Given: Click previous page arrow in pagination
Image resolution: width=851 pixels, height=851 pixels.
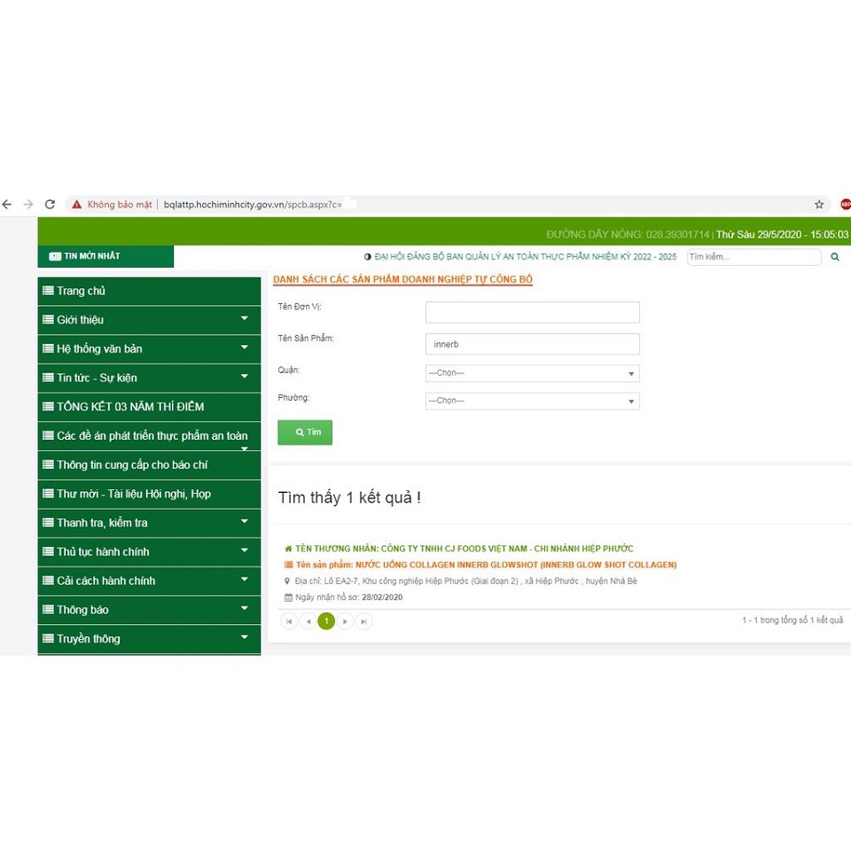Looking at the screenshot, I should coord(308,621).
